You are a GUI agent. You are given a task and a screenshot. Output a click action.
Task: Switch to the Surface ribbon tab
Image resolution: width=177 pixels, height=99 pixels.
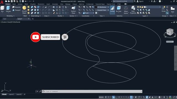point(20,4)
